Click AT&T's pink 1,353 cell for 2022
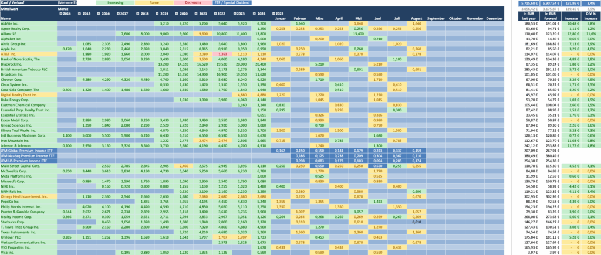The height and width of the screenshot is (255, 601). [222, 54]
